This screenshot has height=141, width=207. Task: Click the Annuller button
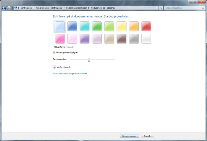tap(148, 136)
